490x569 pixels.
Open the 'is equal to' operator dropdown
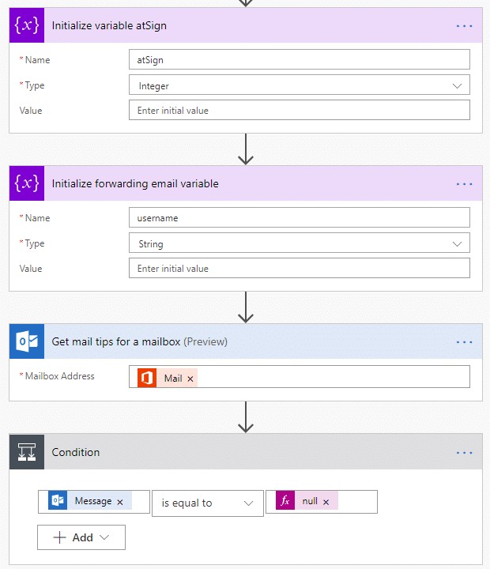pyautogui.click(x=208, y=503)
